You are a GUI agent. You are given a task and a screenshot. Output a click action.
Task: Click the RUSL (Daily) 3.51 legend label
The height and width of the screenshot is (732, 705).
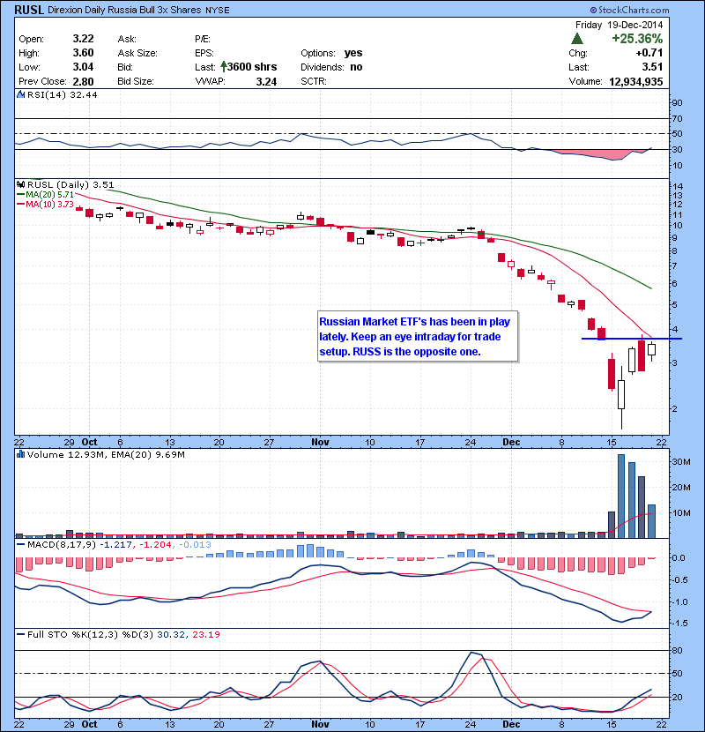(x=70, y=185)
